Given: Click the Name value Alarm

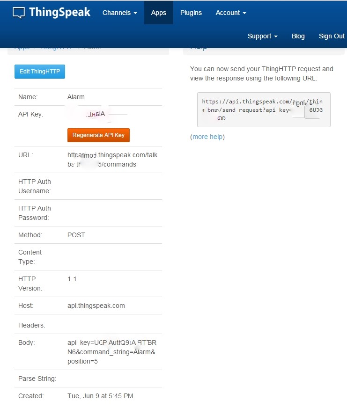Looking at the screenshot, I should (x=76, y=97).
